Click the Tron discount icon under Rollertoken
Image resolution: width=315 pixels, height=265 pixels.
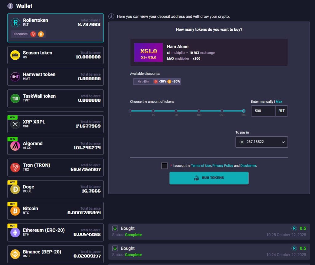pyautogui.click(x=33, y=34)
